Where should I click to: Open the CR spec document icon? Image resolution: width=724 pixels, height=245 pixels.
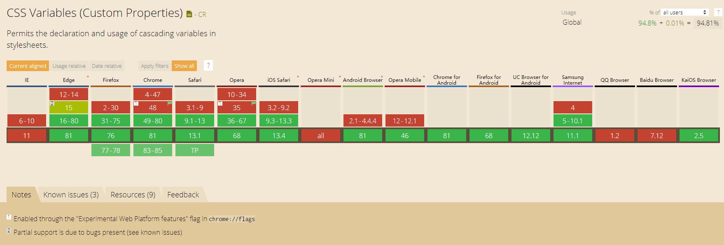(x=189, y=14)
